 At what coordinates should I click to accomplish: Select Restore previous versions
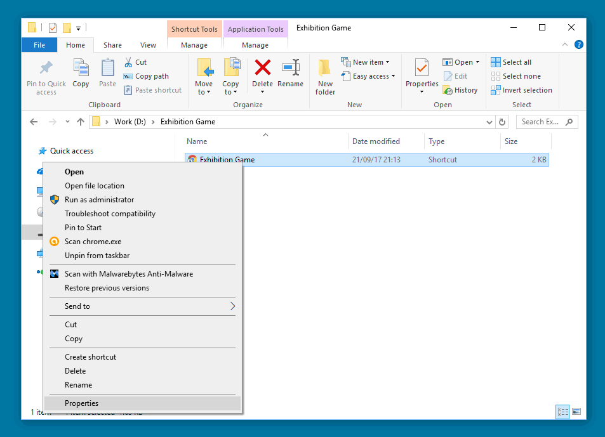[x=143, y=287]
